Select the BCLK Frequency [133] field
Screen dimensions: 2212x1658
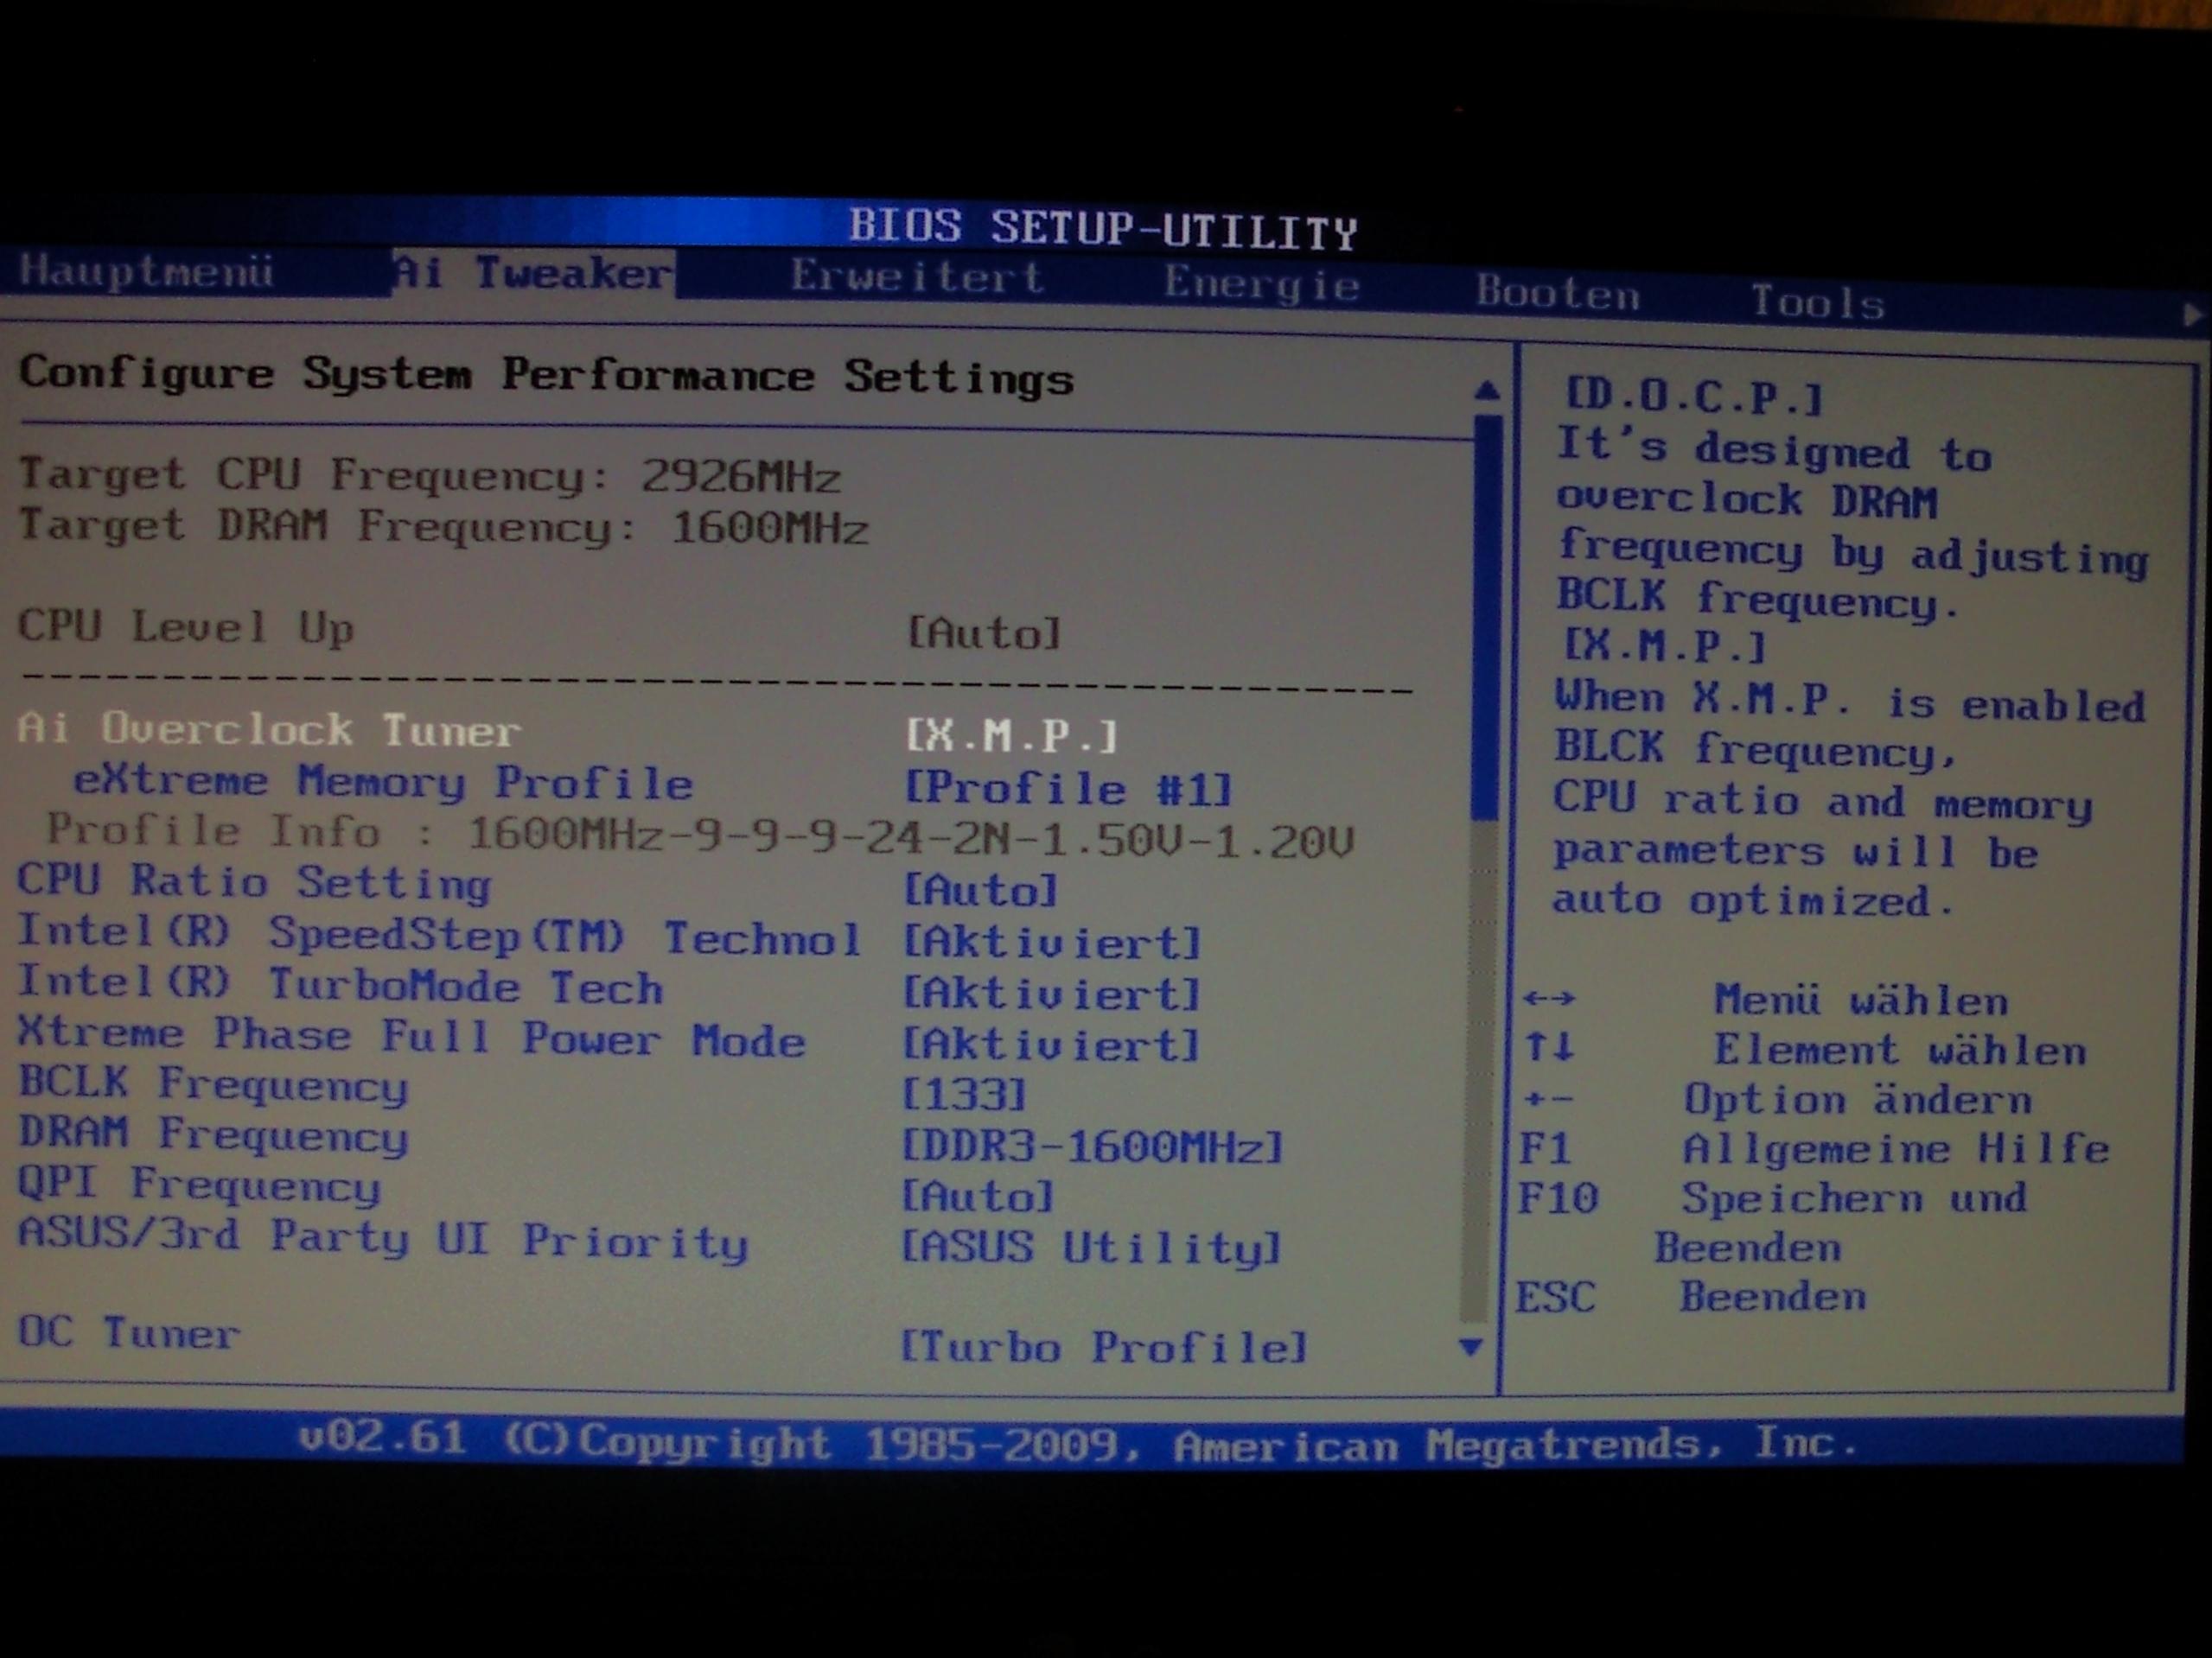click(963, 1095)
